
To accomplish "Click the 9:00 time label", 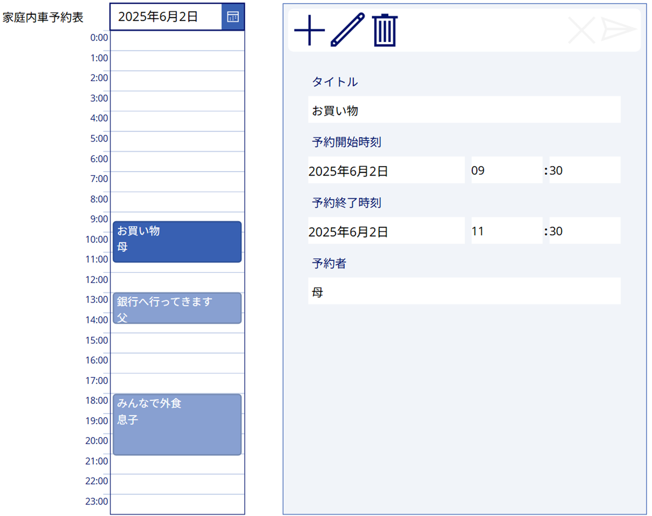I will click(x=99, y=219).
